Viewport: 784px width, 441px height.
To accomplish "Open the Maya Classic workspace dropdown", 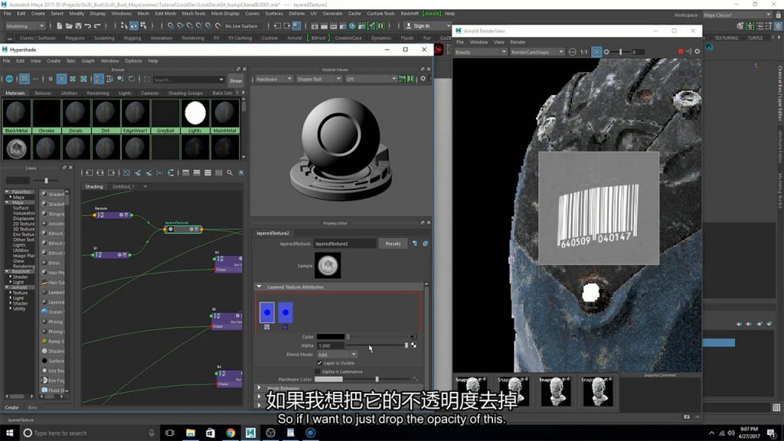I will [x=737, y=15].
